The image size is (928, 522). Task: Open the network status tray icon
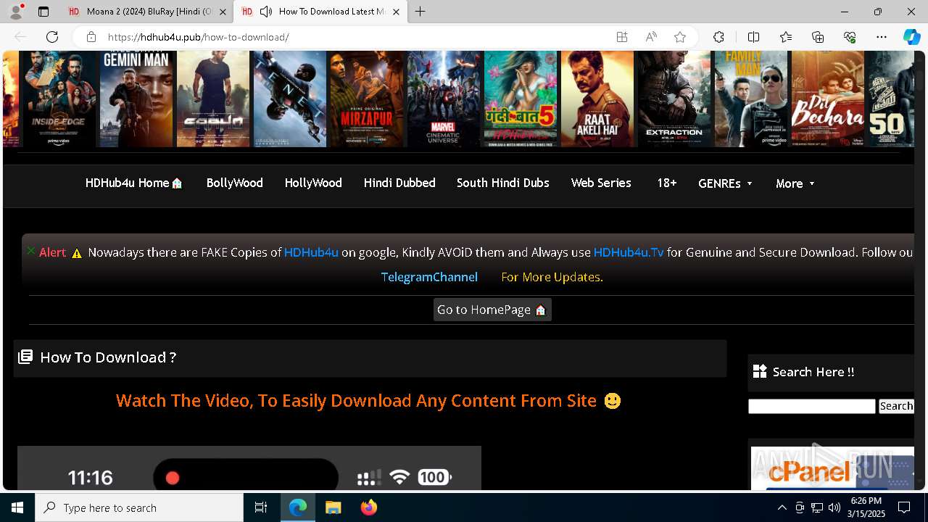pos(817,507)
